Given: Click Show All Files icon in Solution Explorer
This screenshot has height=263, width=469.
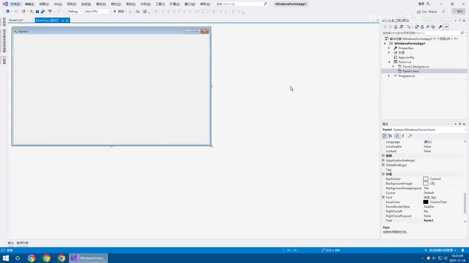Looking at the screenshot, I should tap(433, 27).
